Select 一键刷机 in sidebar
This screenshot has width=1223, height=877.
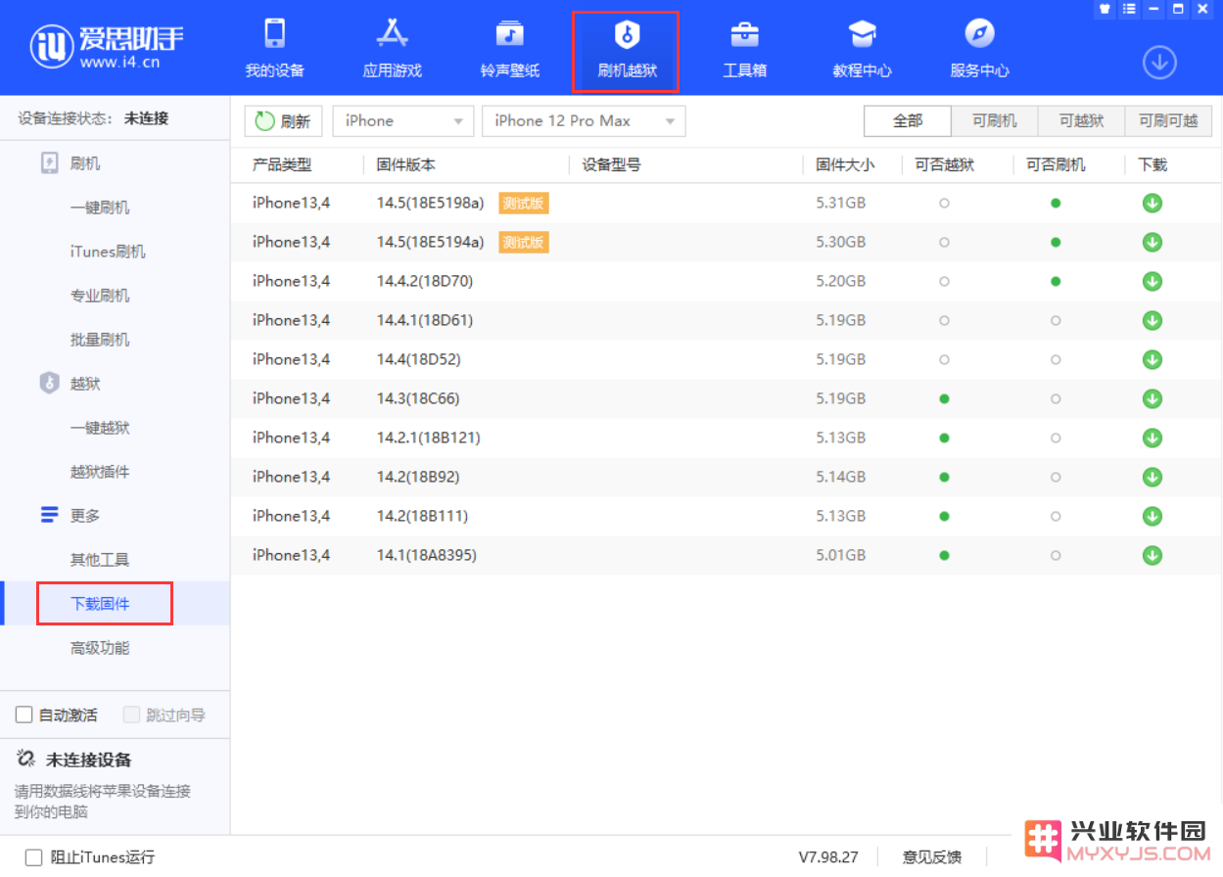click(x=100, y=208)
